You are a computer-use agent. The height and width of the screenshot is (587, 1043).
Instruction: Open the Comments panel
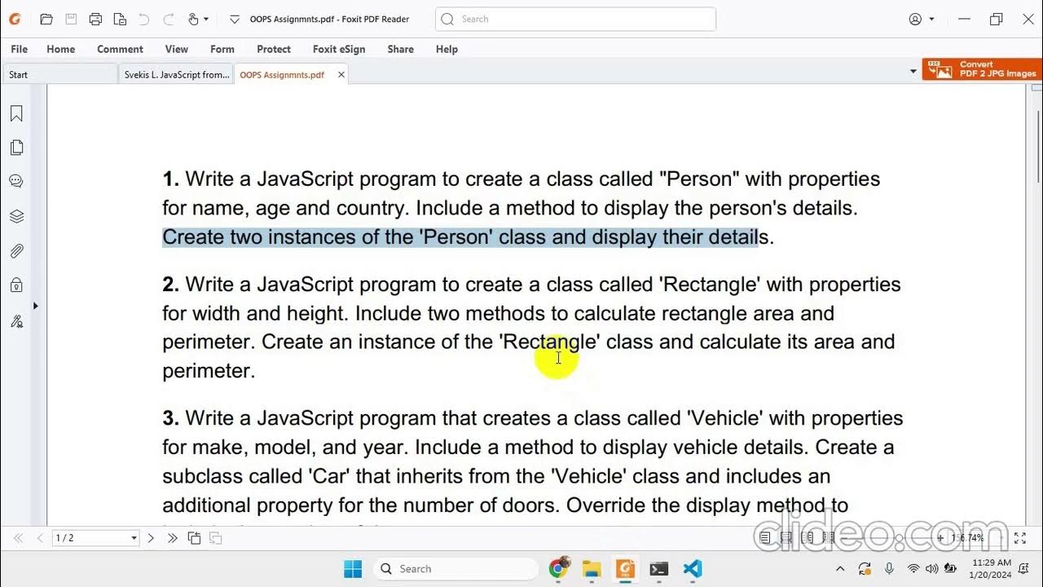coord(16,181)
